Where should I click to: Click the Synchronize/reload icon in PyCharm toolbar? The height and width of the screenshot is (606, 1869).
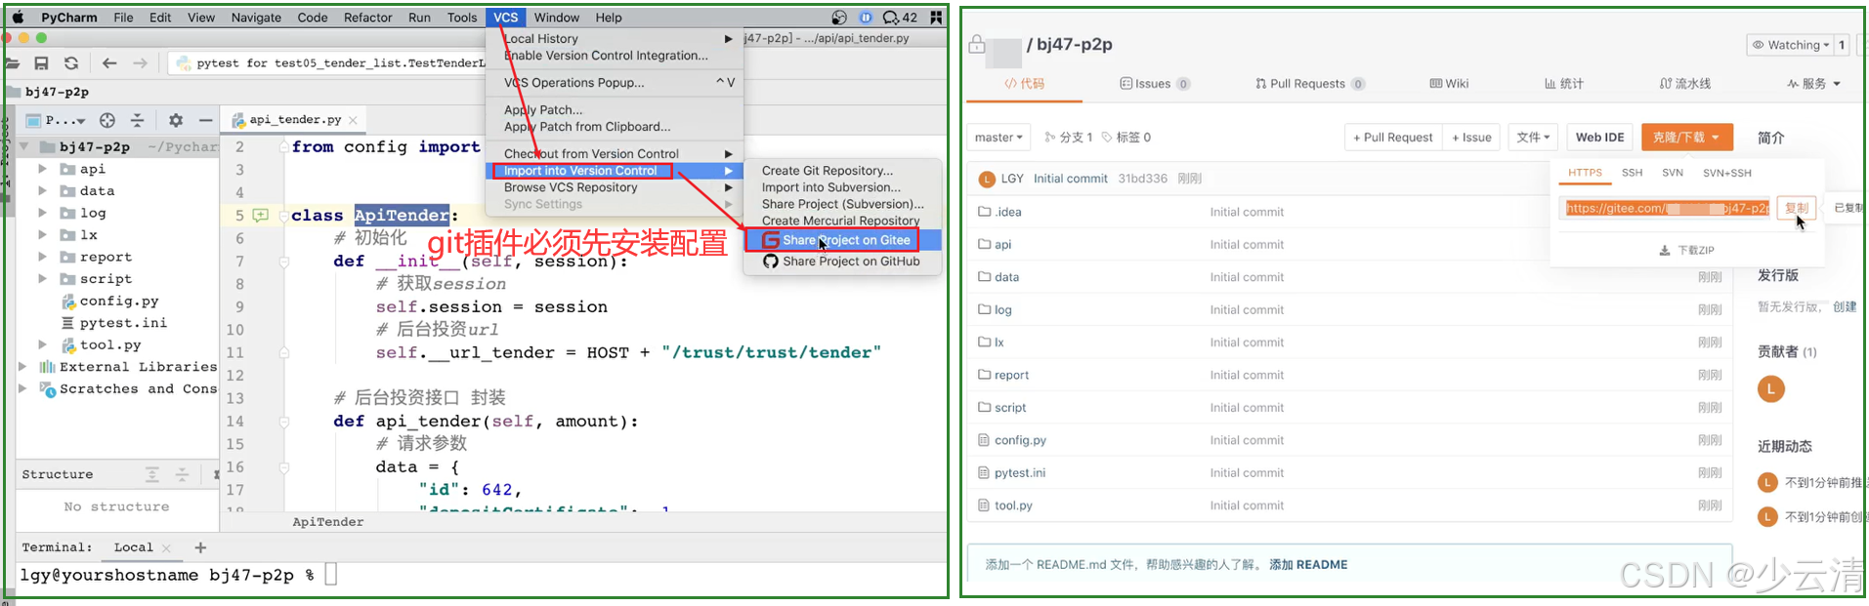71,63
